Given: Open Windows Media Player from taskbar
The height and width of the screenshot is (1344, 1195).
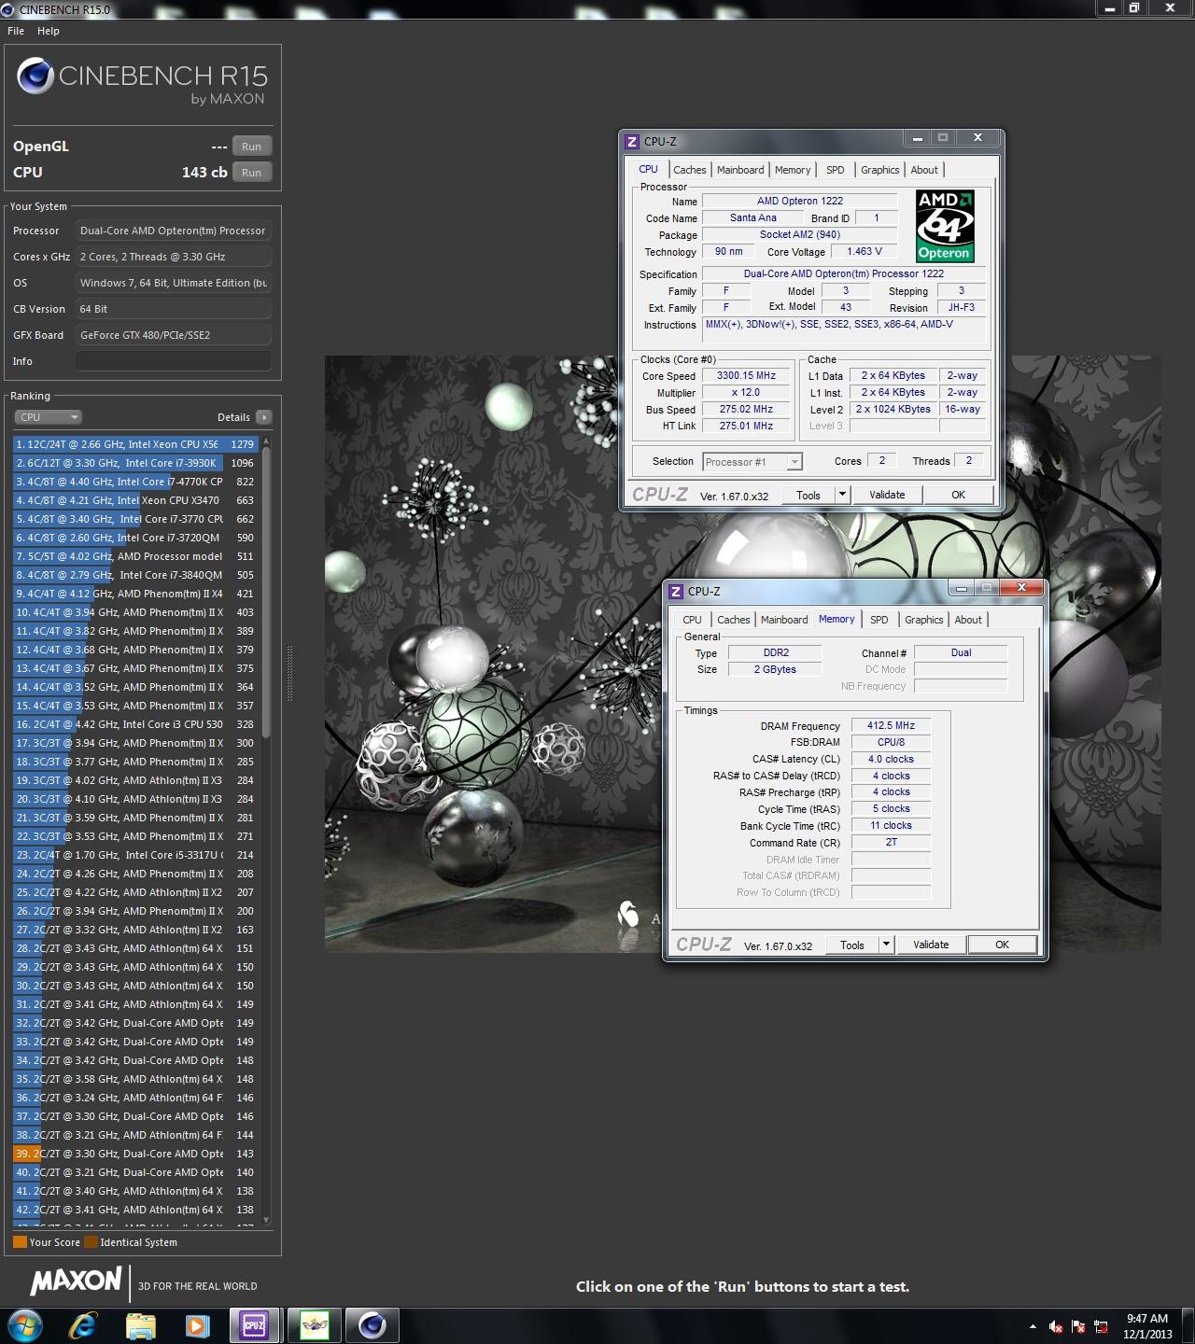Looking at the screenshot, I should click(x=197, y=1325).
